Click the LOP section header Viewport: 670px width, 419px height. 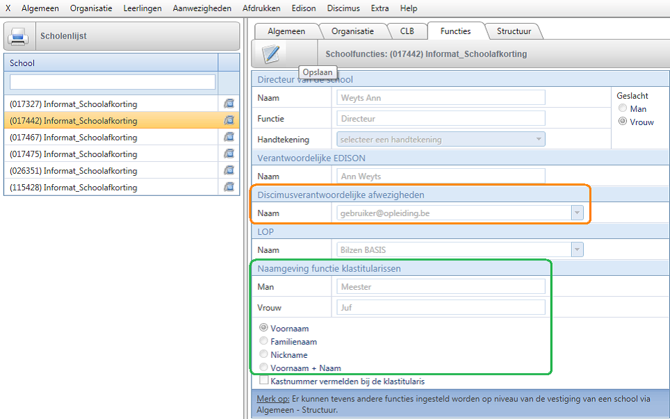460,231
